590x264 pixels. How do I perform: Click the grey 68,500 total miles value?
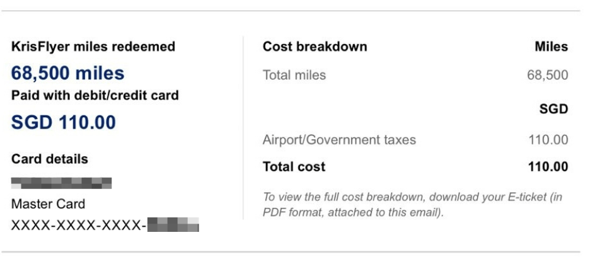(547, 76)
